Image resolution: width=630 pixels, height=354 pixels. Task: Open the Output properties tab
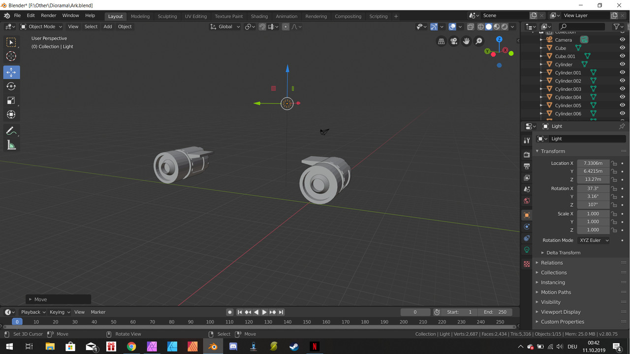point(527,166)
